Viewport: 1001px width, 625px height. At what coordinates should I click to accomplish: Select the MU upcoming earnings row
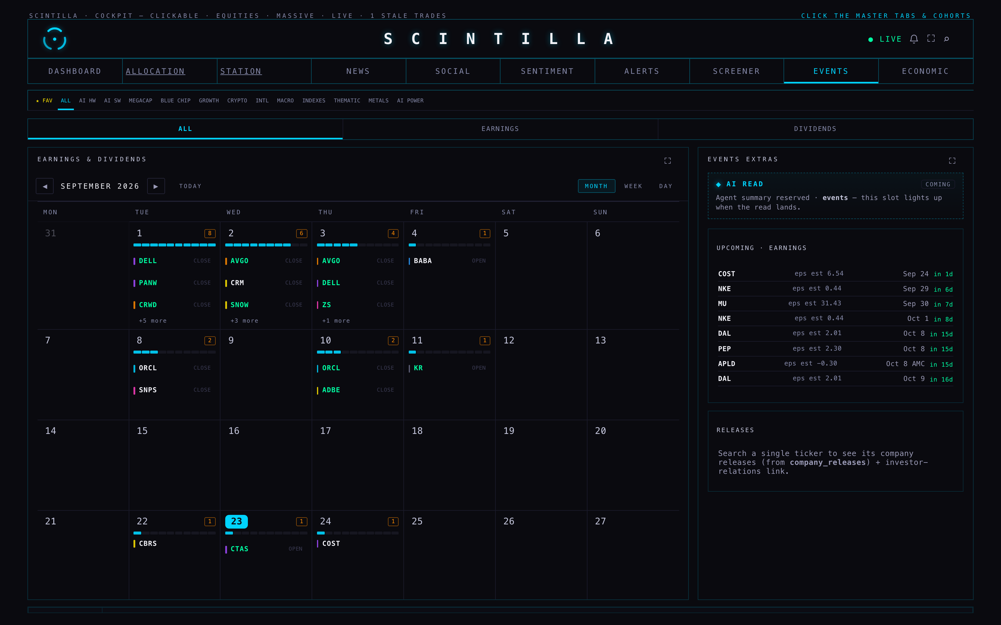pyautogui.click(x=835, y=303)
